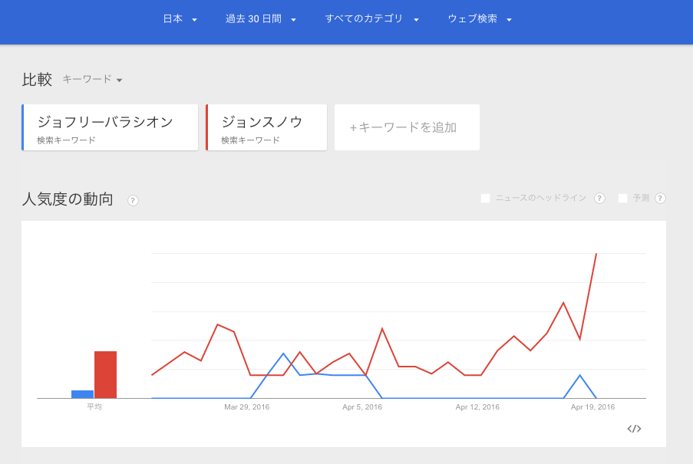Select the ジョフリーバラシオン keyword card

[110, 127]
